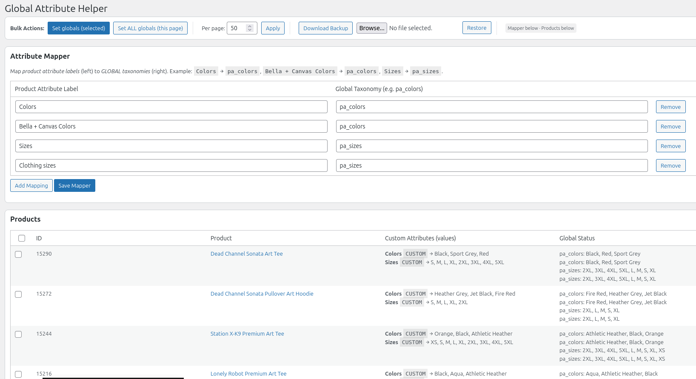Apply the per page setting
The image size is (696, 379).
click(x=273, y=28)
